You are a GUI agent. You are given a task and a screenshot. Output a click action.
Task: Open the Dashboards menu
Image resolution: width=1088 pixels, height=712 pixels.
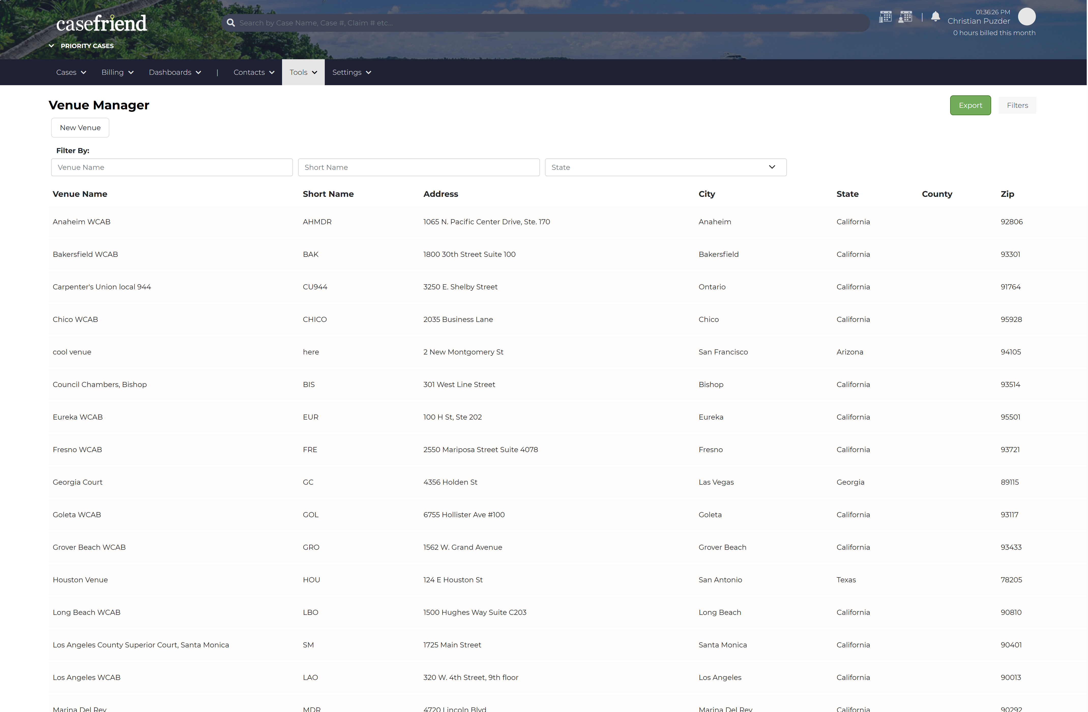coord(175,72)
